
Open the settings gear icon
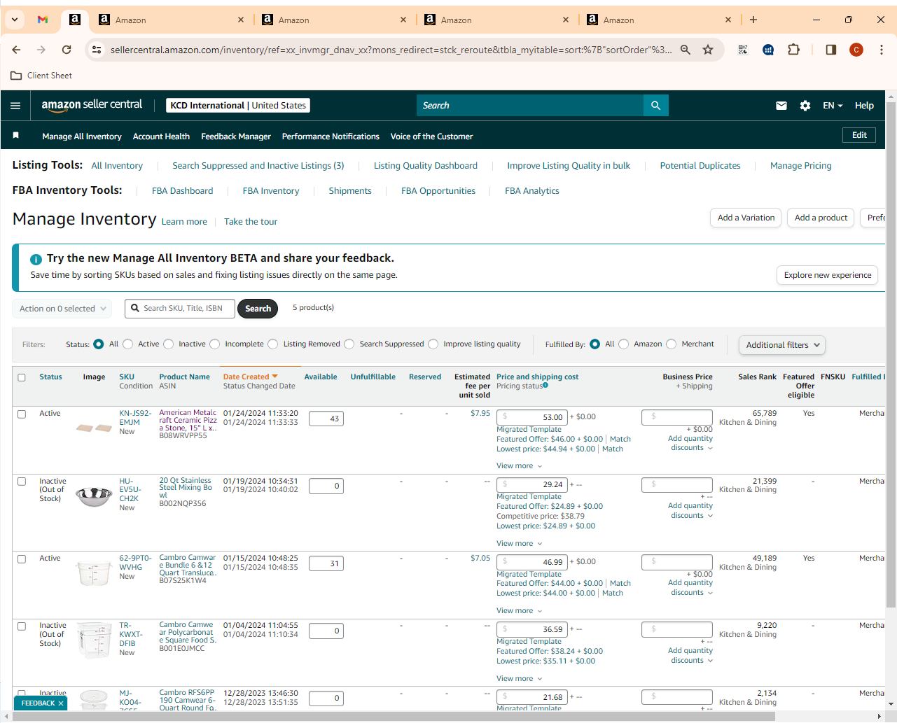[805, 106]
